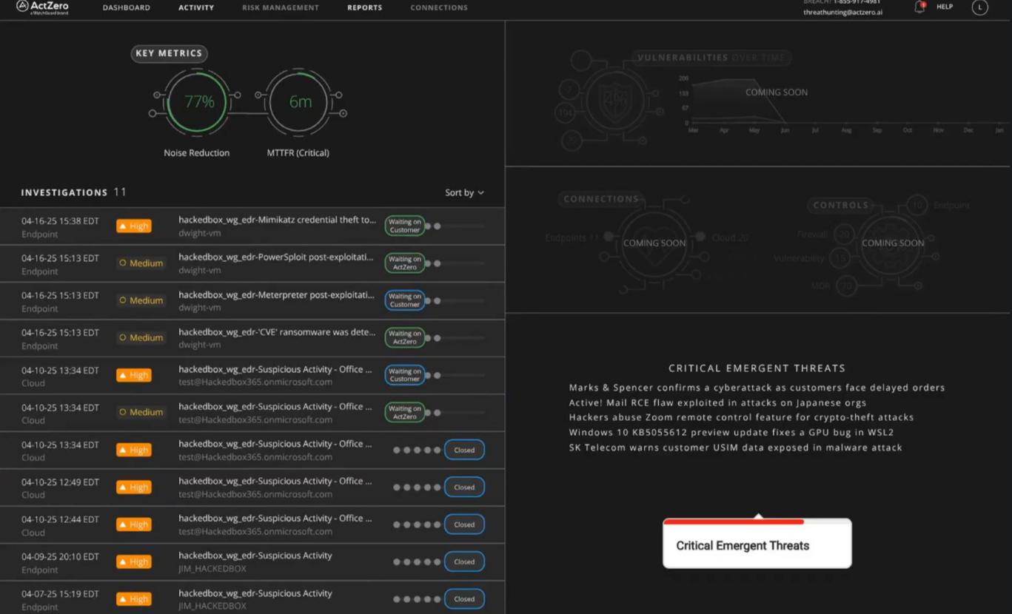1012x614 pixels.
Task: Open the Marks & Spencer cyberattack headline
Action: [757, 388]
